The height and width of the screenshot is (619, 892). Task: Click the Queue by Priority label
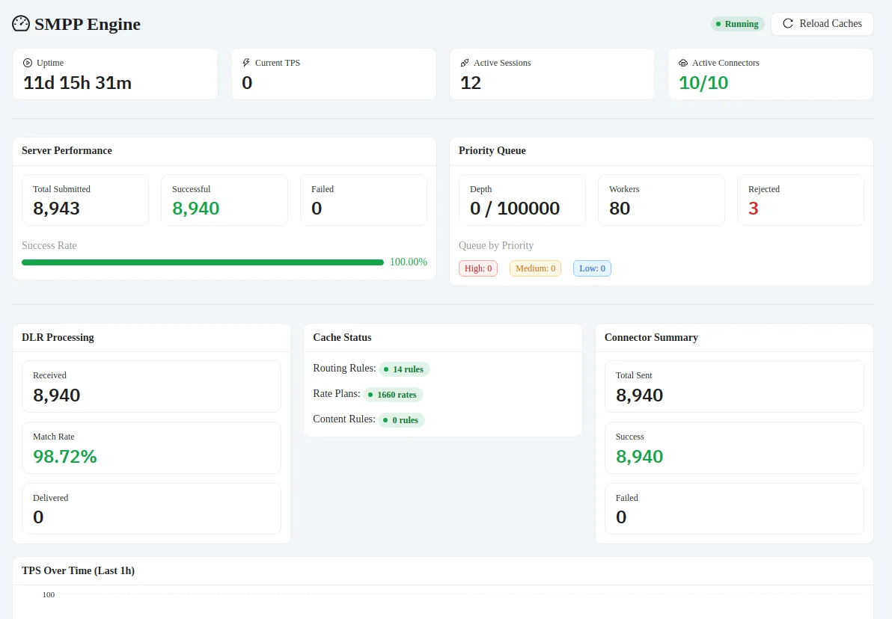coord(496,245)
